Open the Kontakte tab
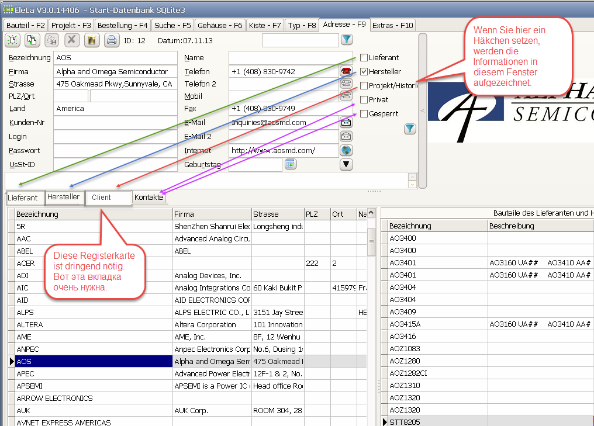The image size is (594, 426). coord(149,198)
